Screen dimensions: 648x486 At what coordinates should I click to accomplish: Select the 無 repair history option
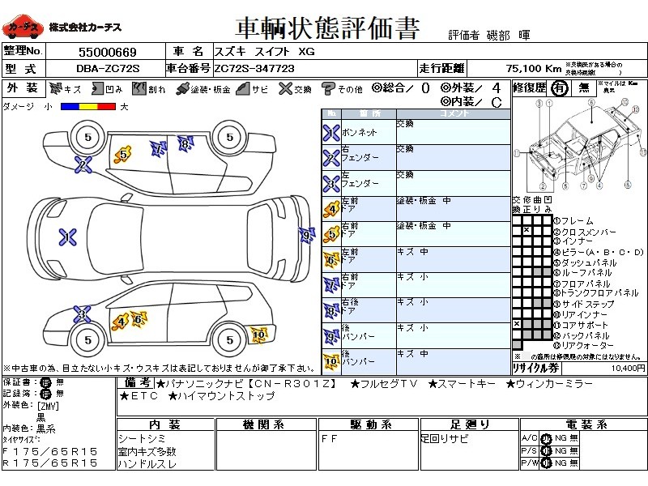point(583,89)
